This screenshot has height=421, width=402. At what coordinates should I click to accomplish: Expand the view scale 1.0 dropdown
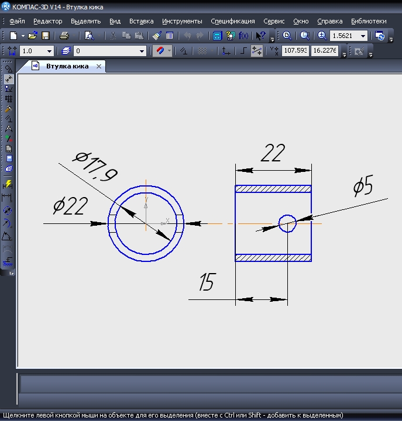49,51
